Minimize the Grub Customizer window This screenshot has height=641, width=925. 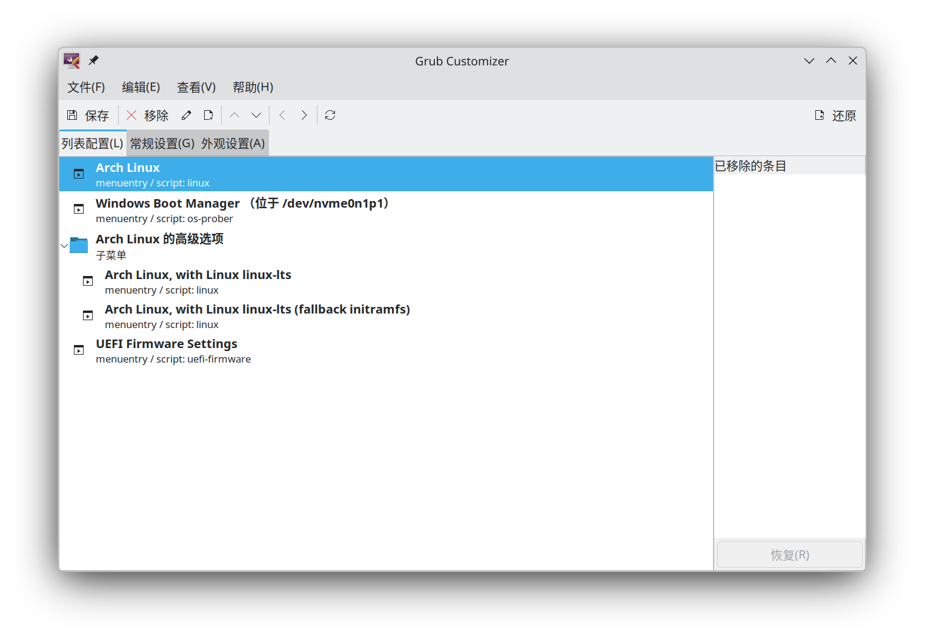pos(809,61)
